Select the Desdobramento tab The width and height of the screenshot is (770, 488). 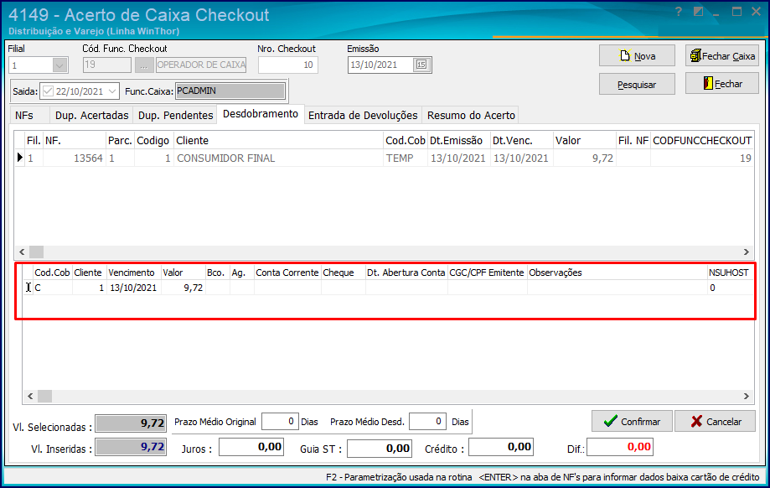click(261, 113)
